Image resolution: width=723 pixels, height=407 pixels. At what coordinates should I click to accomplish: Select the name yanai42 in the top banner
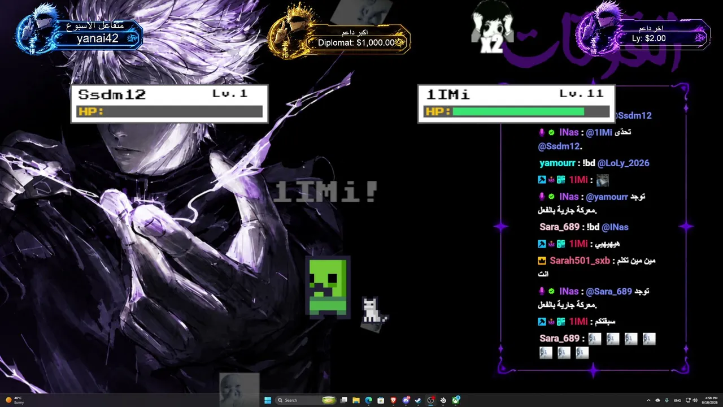click(98, 38)
